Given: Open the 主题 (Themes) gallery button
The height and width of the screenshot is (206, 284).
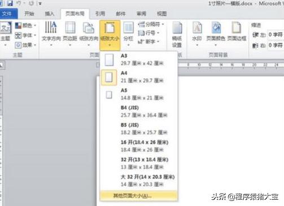Looking at the screenshot, I should pyautogui.click(x=6, y=34).
